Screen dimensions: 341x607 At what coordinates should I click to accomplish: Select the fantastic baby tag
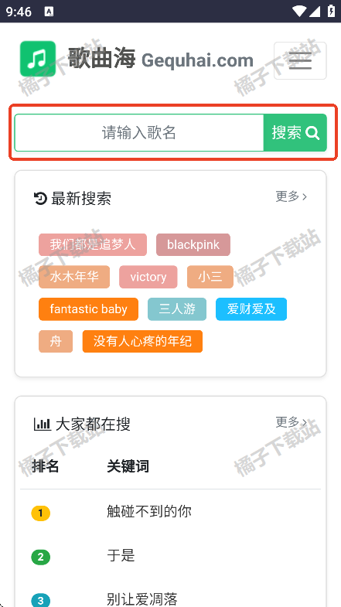pos(88,309)
